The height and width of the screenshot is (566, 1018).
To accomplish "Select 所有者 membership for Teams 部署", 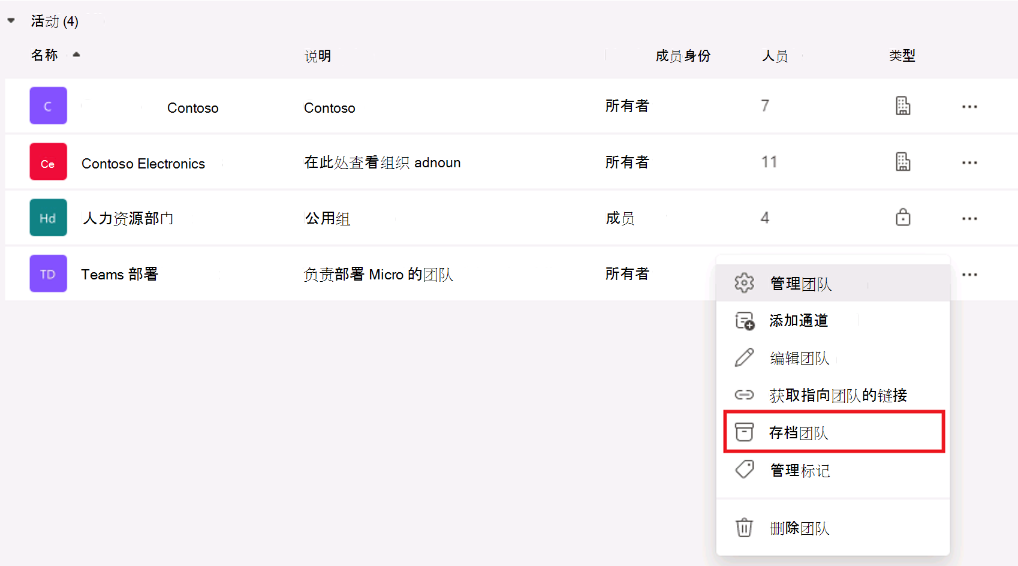I will (x=627, y=274).
